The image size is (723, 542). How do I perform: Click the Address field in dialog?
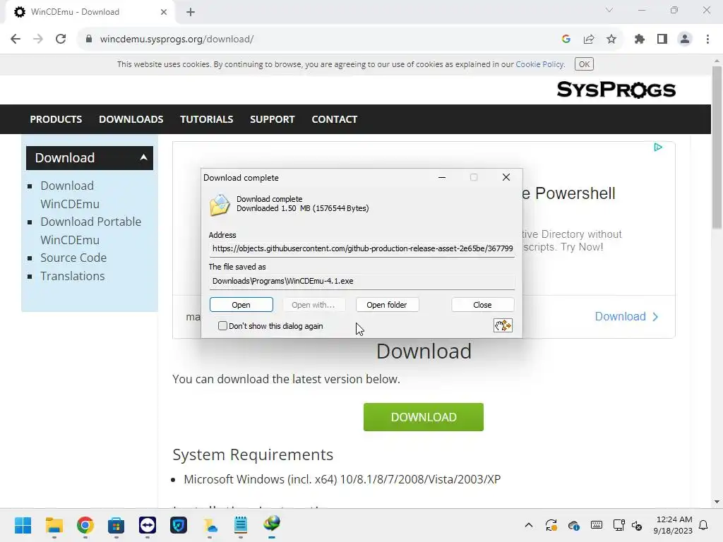click(362, 248)
